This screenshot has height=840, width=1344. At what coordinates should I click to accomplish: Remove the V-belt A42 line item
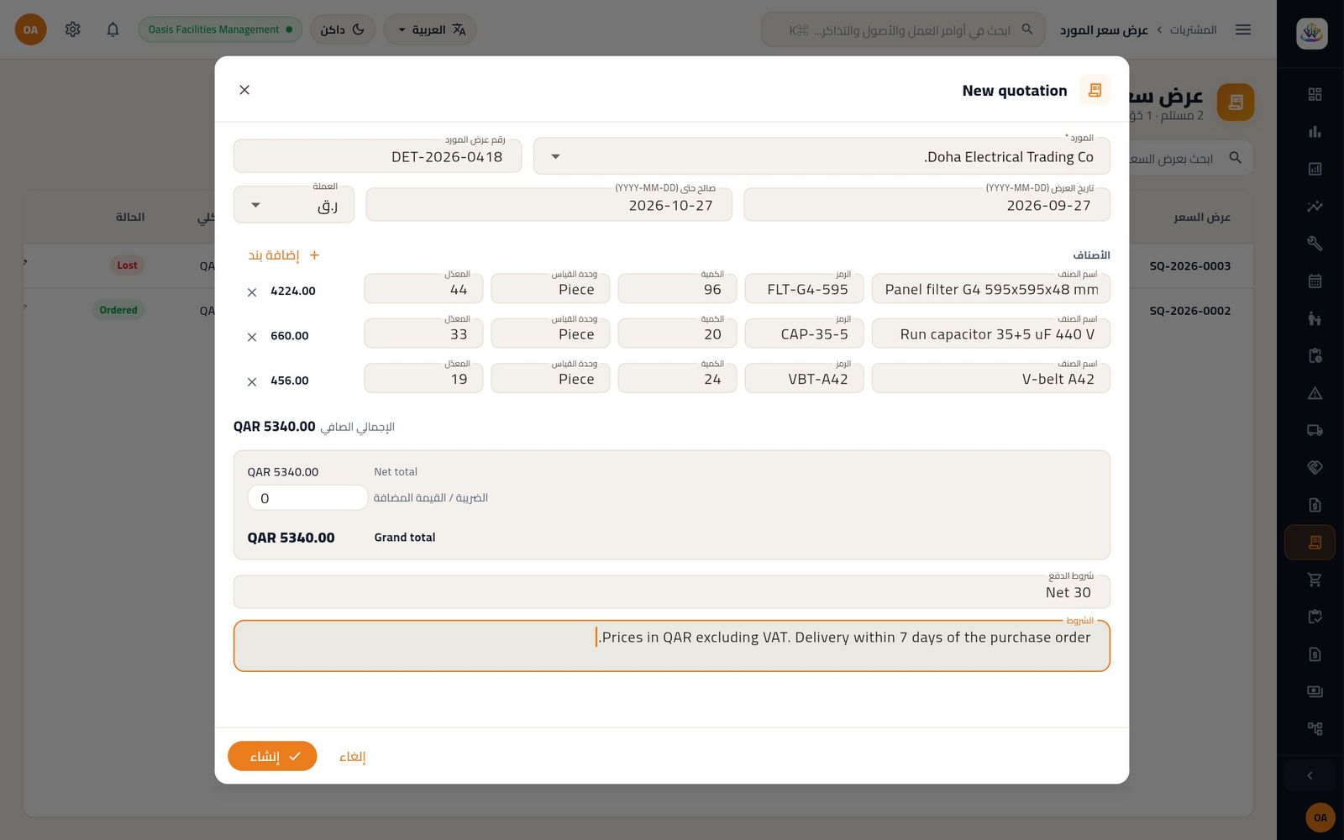click(252, 381)
